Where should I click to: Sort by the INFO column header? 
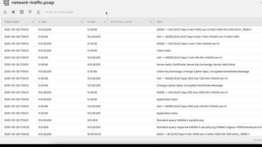pos(160,22)
